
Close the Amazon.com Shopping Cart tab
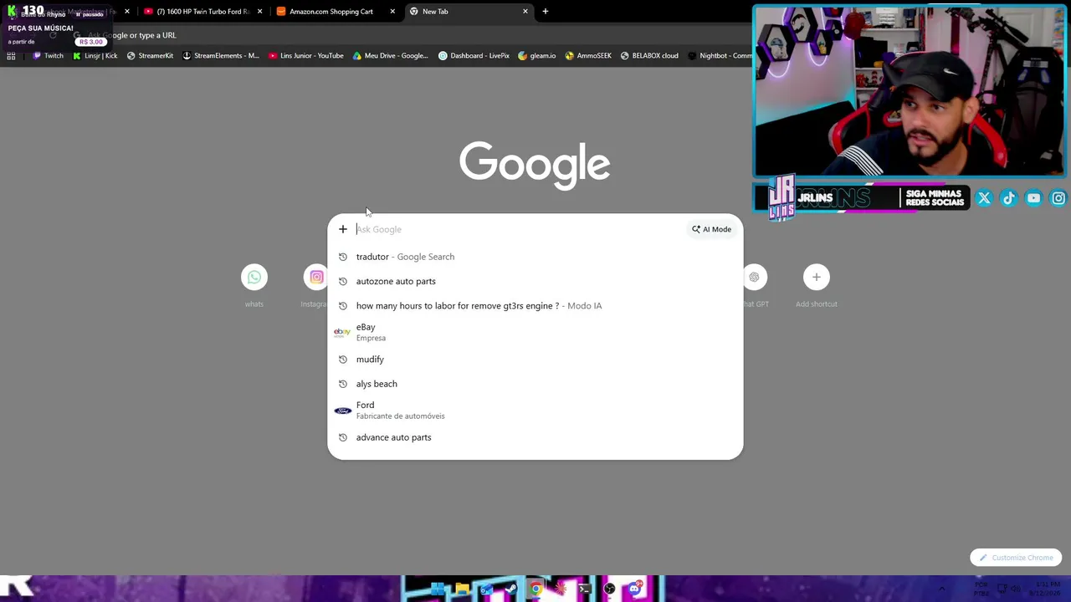[x=392, y=12]
